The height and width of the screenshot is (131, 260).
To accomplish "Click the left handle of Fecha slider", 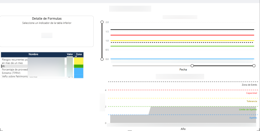I will [x=192, y=66].
